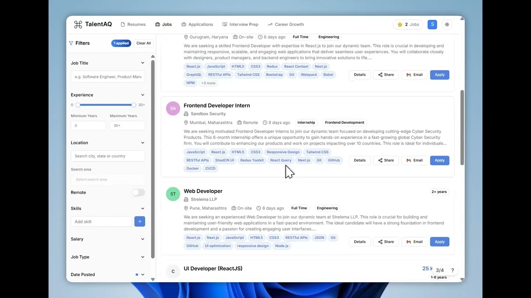Click the Filters funnel icon
This screenshot has height=298, width=531.
pos(71,43)
